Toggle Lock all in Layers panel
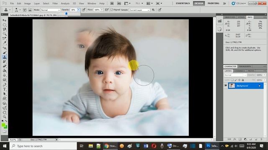 [243, 80]
